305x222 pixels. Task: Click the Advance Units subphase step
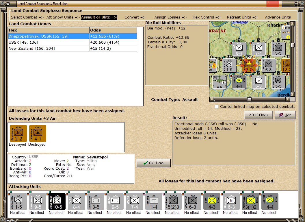tap(278, 17)
